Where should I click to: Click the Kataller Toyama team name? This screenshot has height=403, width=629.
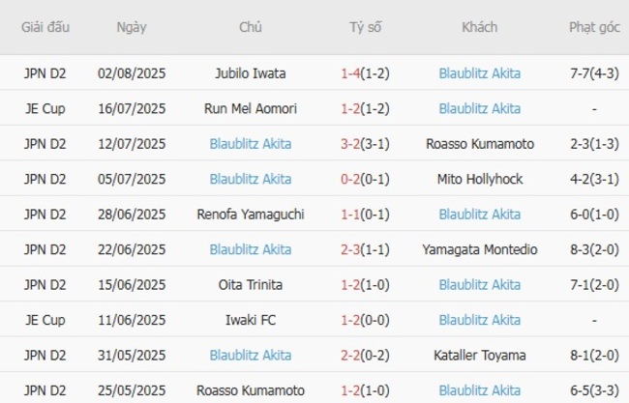tap(479, 356)
